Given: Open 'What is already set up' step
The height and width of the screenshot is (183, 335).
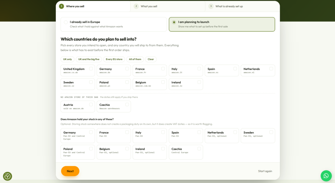Looking at the screenshot, I should coord(242,6).
